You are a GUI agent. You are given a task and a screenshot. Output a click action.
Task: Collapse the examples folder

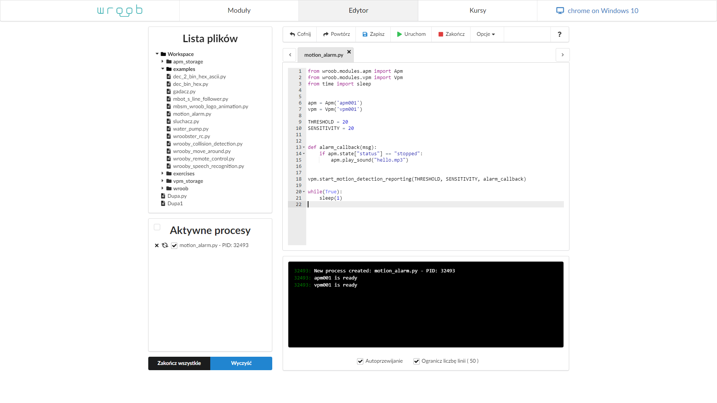pyautogui.click(x=162, y=69)
